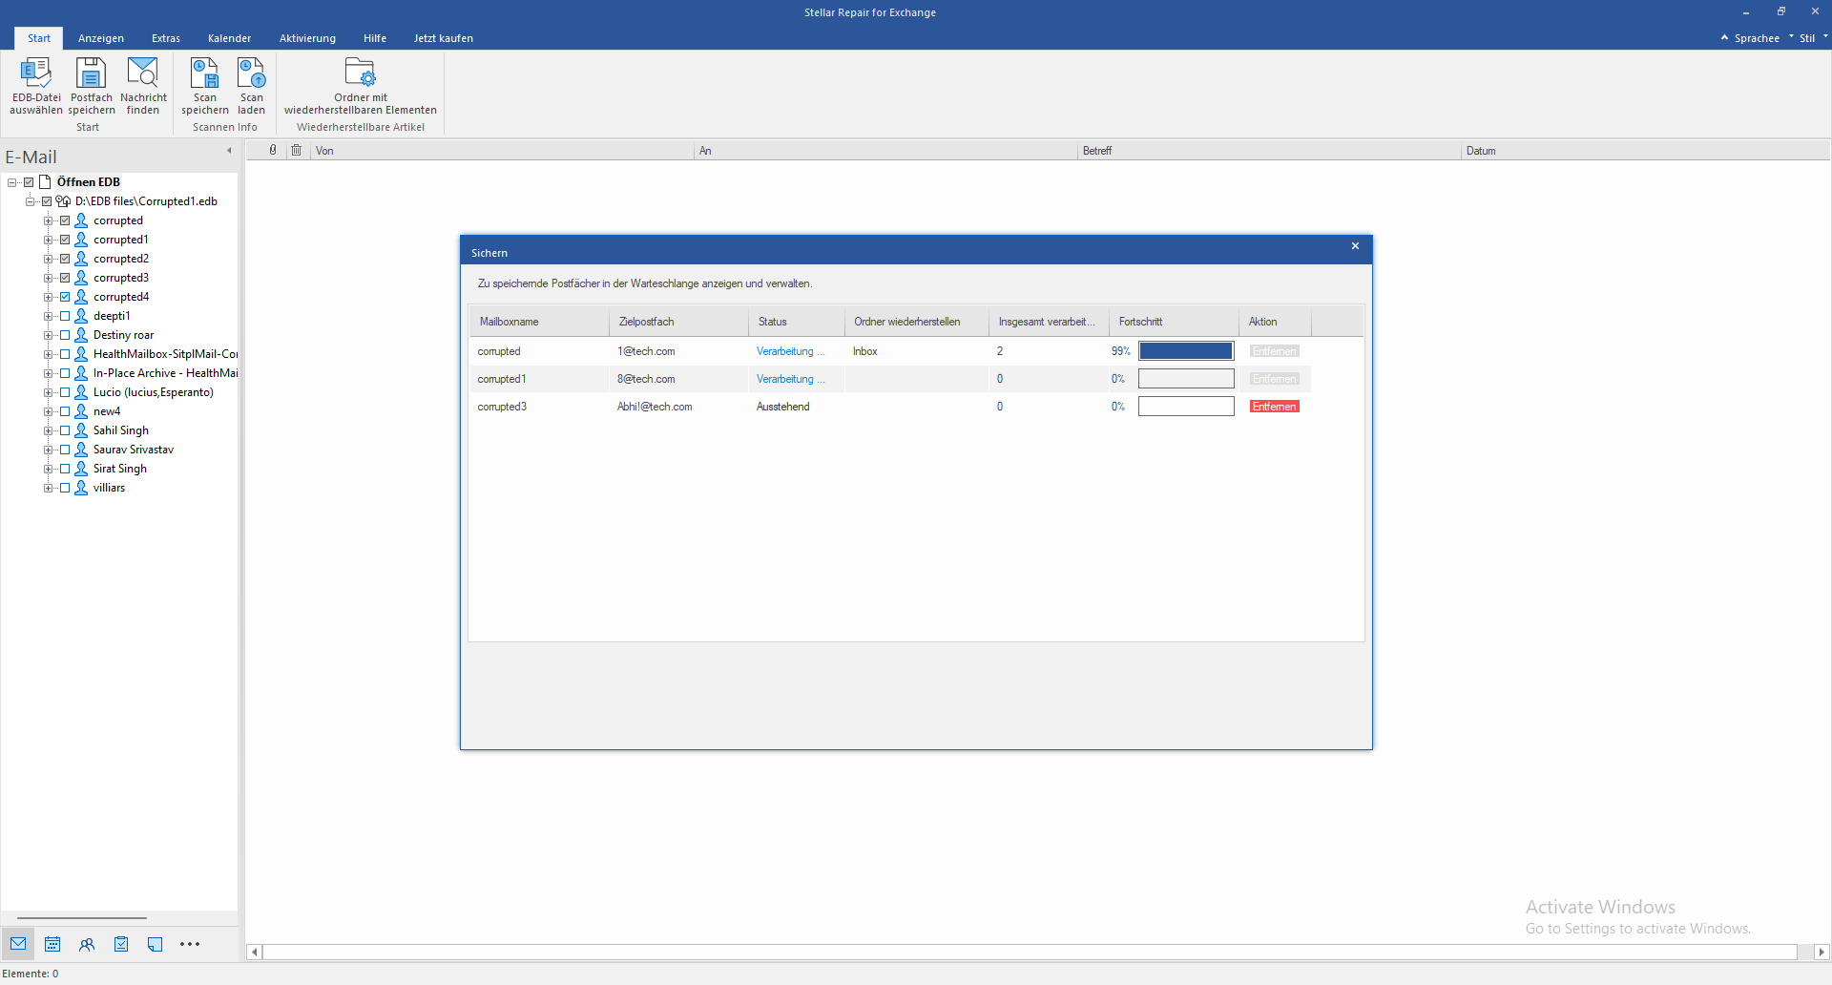Click the Öffnen EDB document icon
This screenshot has width=1832, height=985.
pos(45,181)
